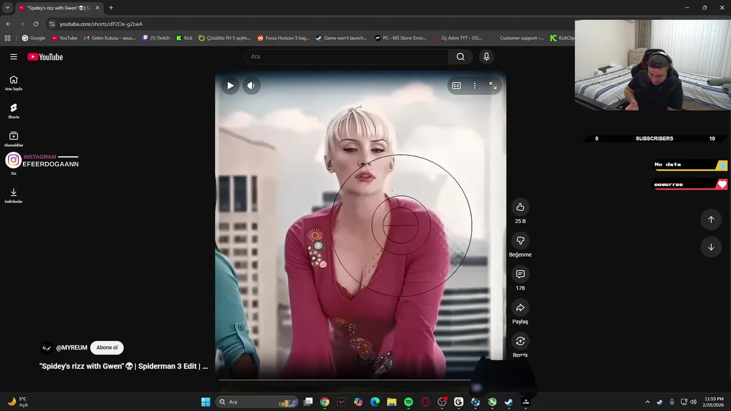
Task: Go to the next Short with down arrow
Action: 711,247
